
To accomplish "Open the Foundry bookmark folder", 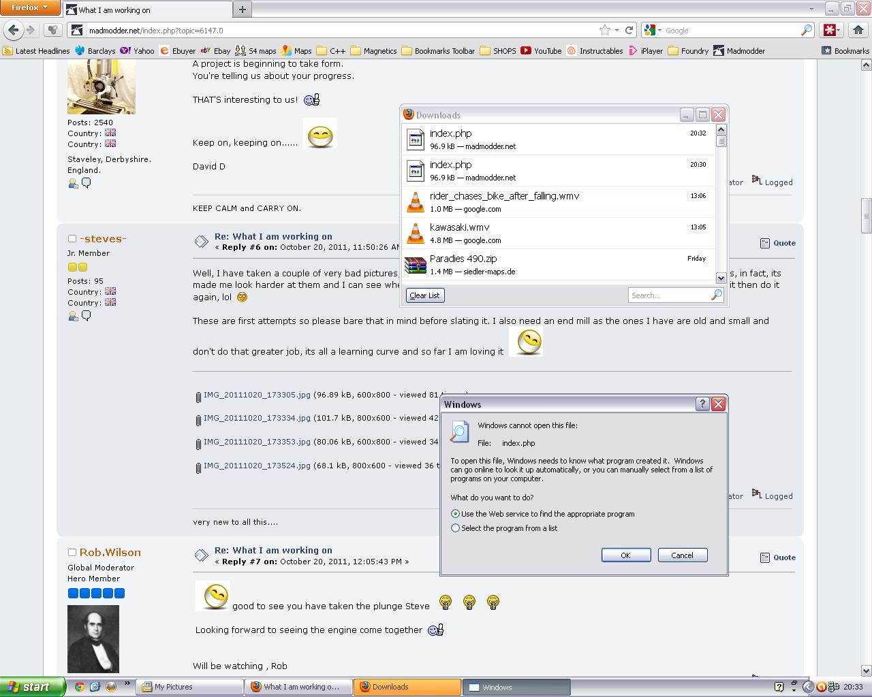I will (688, 50).
